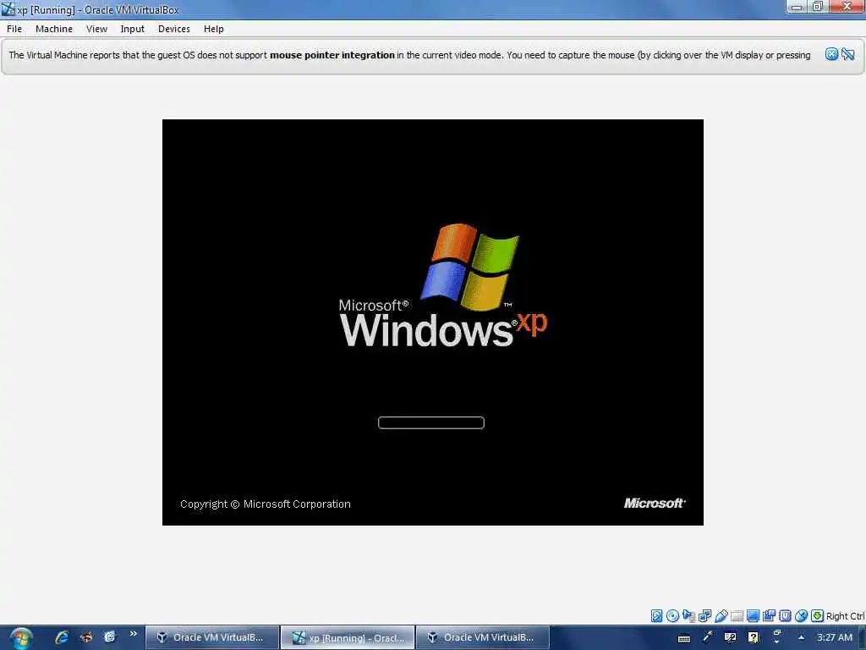Click the USB devices indicator

click(x=721, y=616)
